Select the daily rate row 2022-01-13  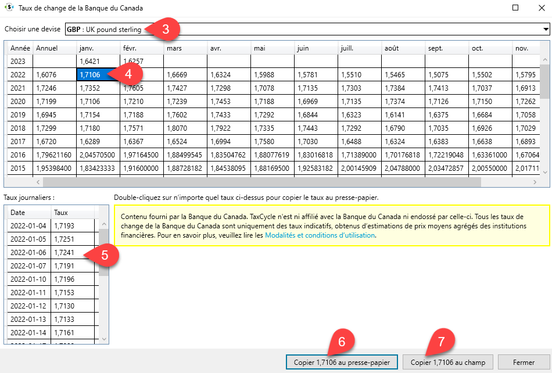tap(51, 320)
